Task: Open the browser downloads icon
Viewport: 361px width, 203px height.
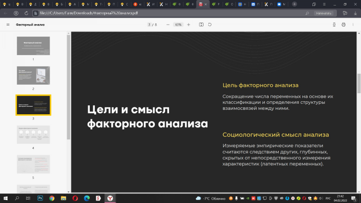Action: click(x=355, y=13)
